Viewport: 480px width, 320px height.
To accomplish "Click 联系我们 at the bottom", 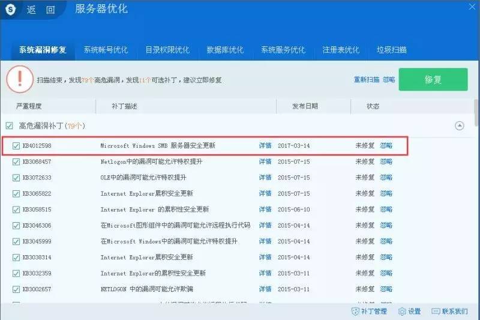I will (449, 312).
